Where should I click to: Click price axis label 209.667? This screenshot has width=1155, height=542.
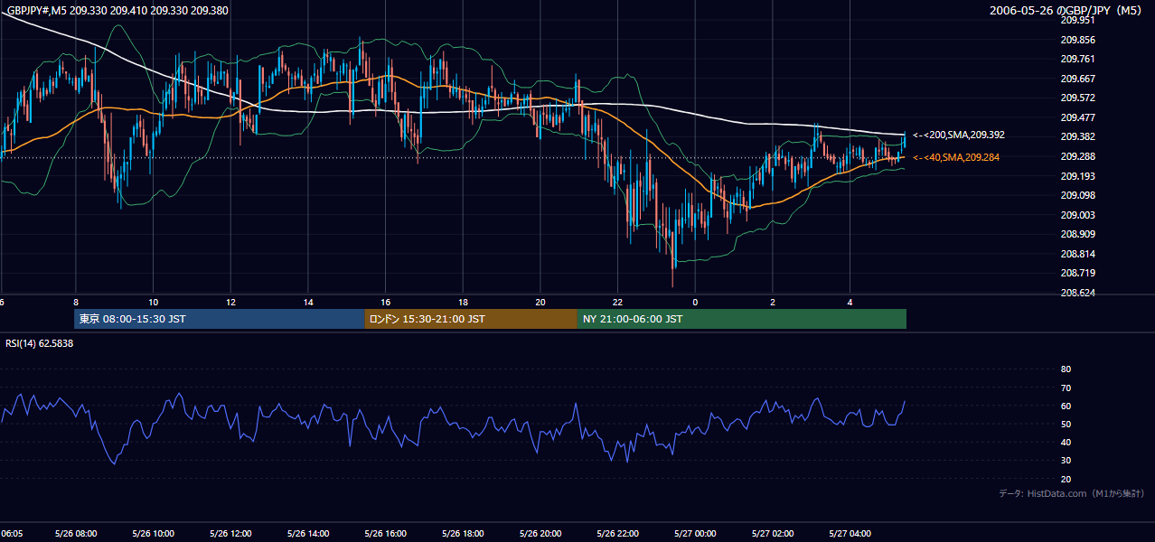1078,79
